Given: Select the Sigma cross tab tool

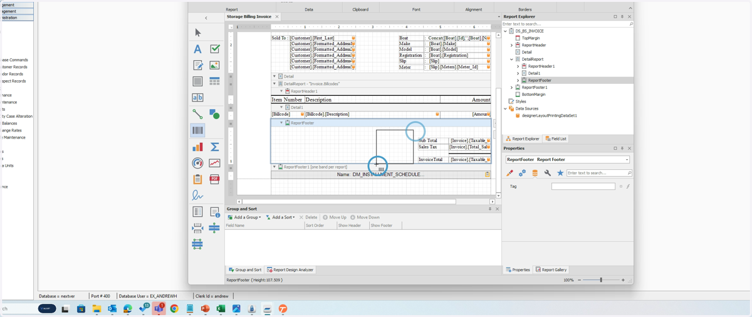Looking at the screenshot, I should point(214,147).
